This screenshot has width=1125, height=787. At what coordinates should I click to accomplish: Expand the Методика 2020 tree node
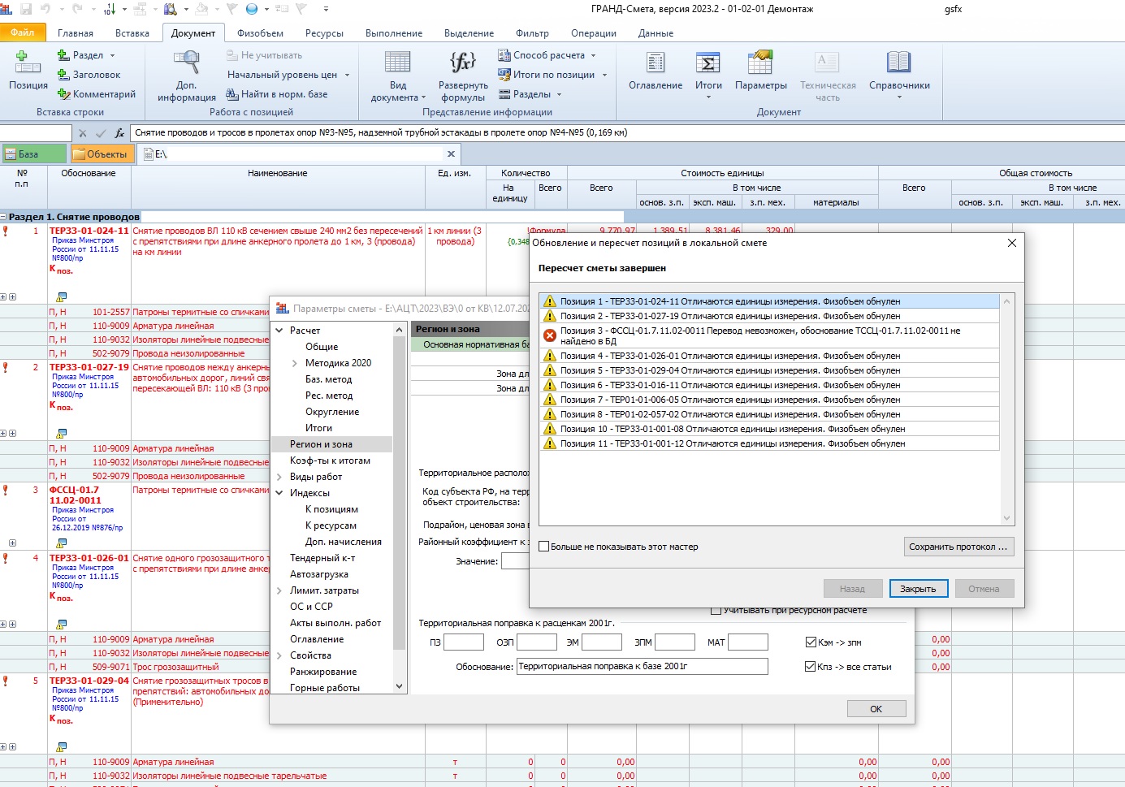coord(295,363)
